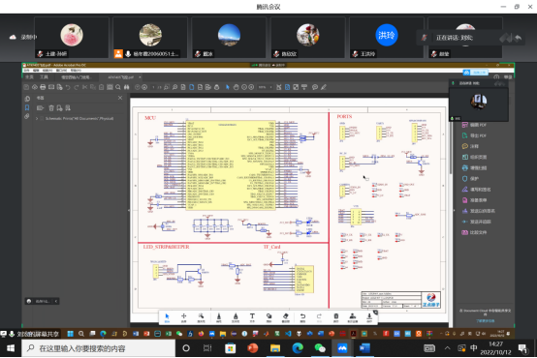Collapse the right tools pane arrow
Viewport: 537px width, 358px height.
point(454,211)
